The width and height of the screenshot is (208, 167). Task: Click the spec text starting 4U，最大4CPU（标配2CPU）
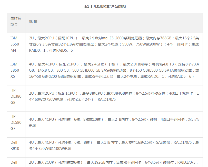[x=114, y=70]
